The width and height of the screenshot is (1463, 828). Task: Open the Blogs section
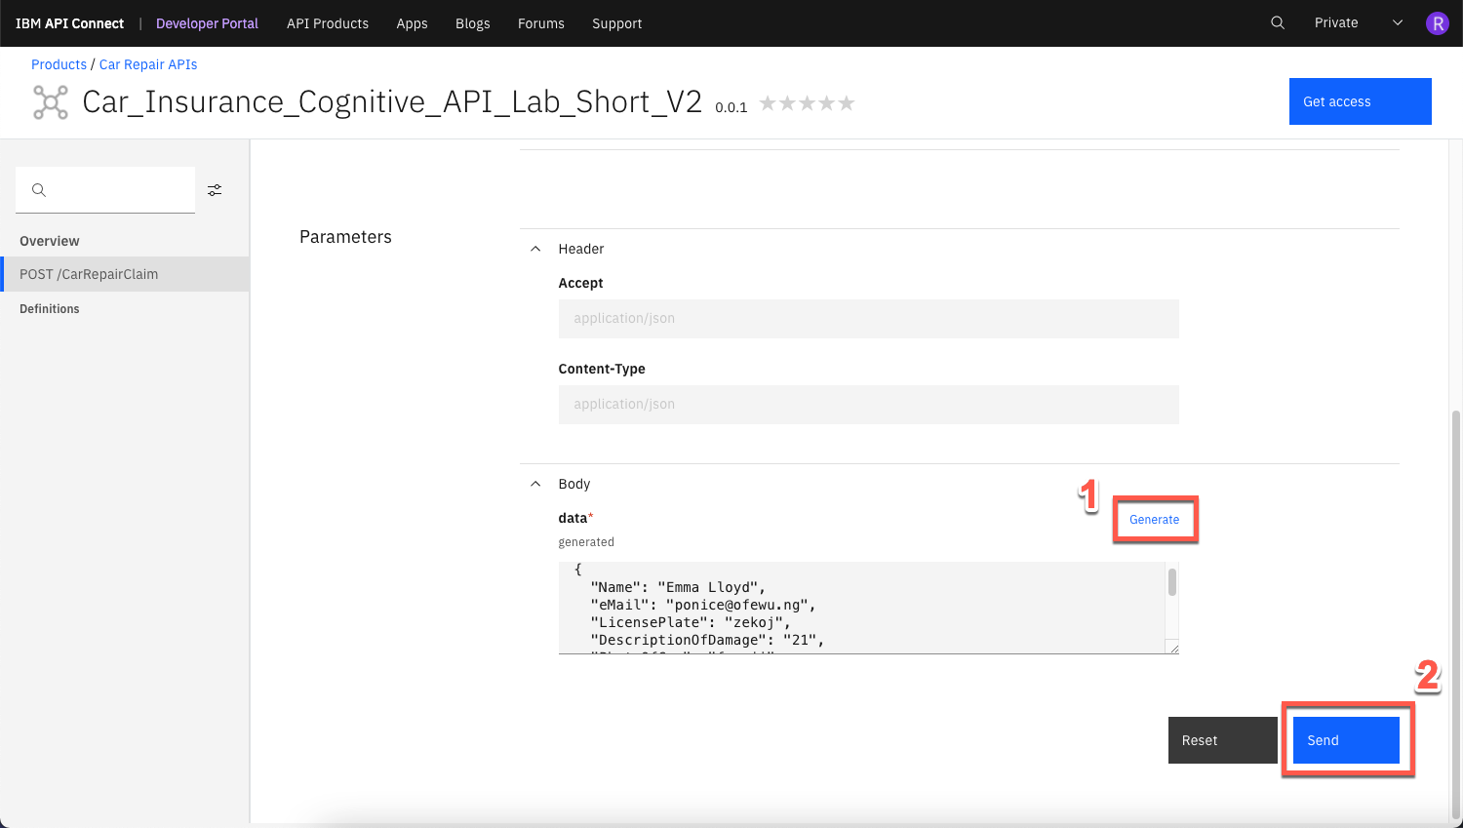coord(473,23)
